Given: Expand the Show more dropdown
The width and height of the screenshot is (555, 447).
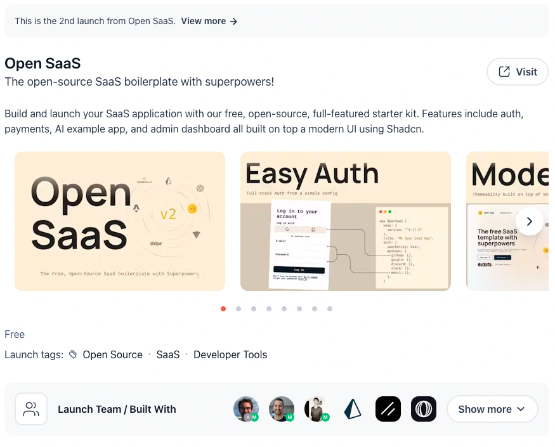Looking at the screenshot, I should (492, 409).
